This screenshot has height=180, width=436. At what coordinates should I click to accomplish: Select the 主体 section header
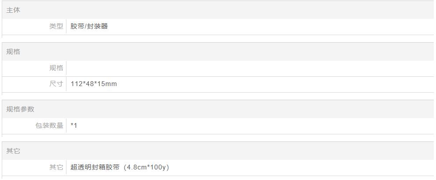218,10
